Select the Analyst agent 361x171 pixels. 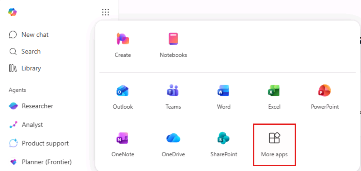click(x=26, y=125)
